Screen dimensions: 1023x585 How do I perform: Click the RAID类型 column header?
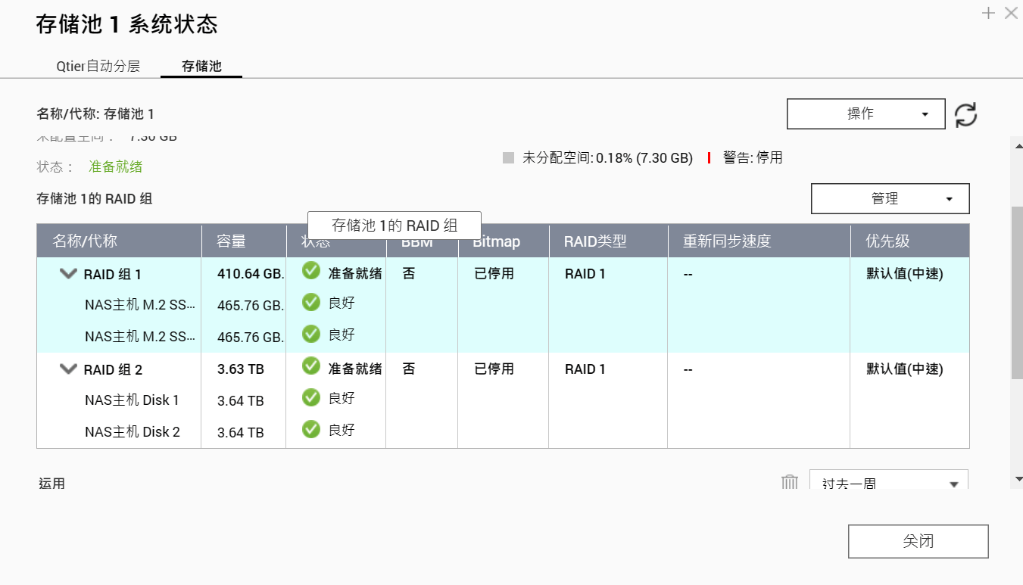595,241
